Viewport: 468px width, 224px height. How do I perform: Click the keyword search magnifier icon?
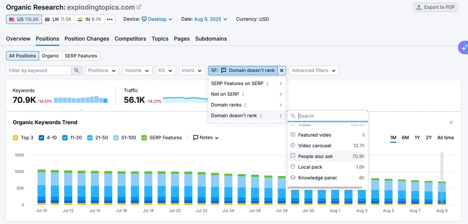pyautogui.click(x=77, y=71)
